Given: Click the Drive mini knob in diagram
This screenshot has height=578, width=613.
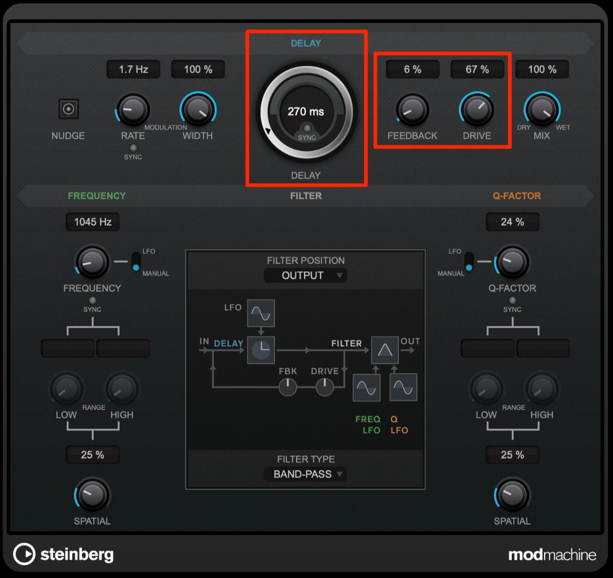Looking at the screenshot, I should coord(324,387).
